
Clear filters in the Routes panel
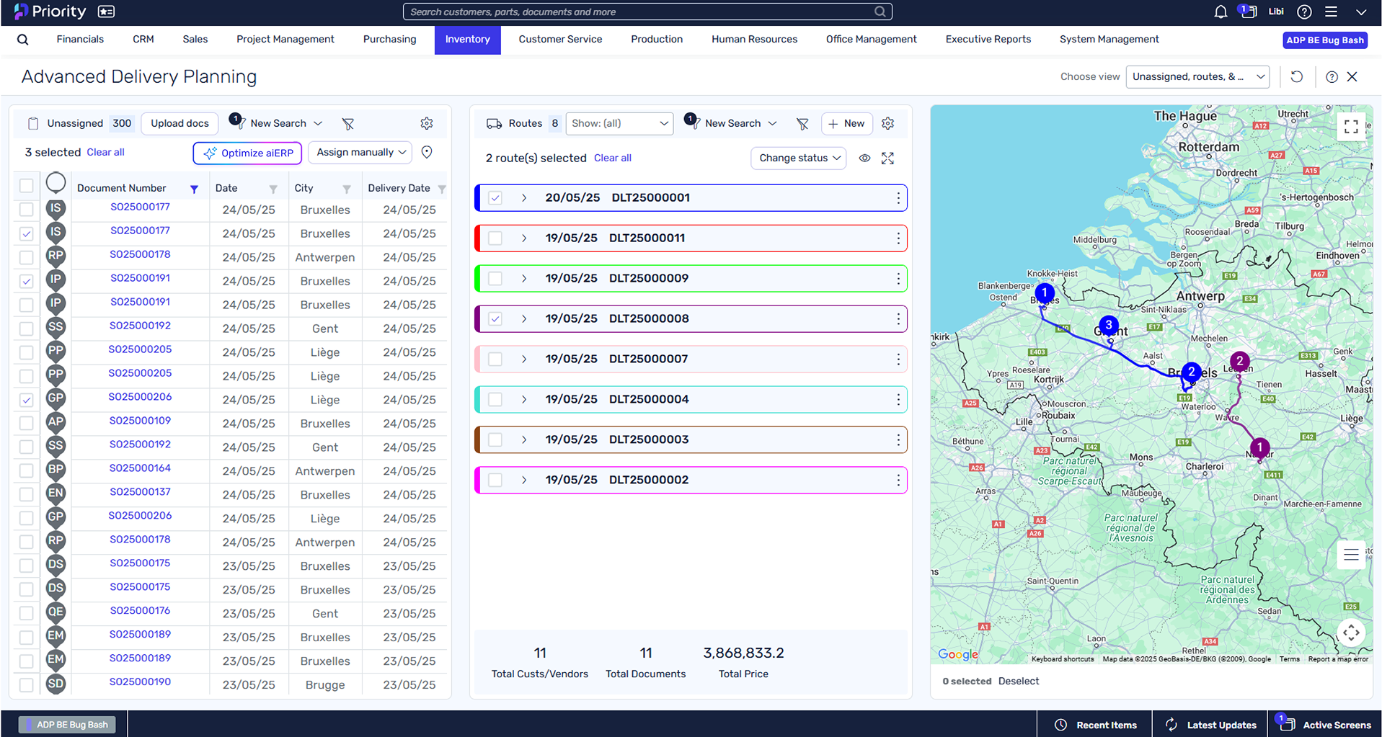click(x=802, y=124)
